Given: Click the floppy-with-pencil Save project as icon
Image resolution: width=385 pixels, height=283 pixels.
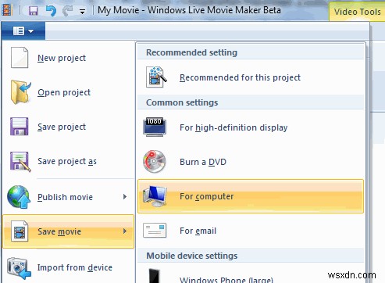Looking at the screenshot, I should [x=20, y=162].
